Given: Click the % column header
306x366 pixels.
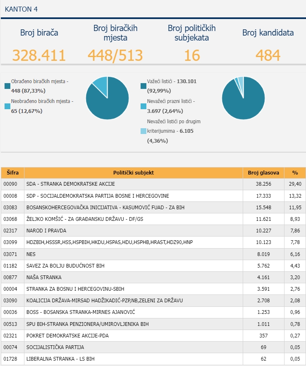Looking at the screenshot, I should [295, 173].
